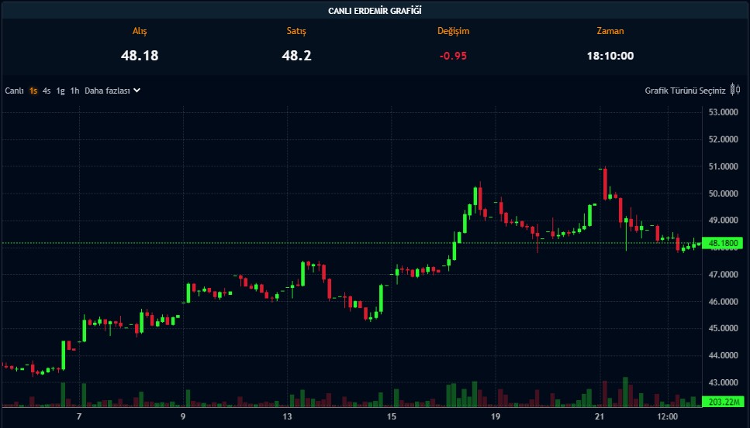Select the 1g daily interval
Viewport: 750px width, 428px height.
coord(60,91)
